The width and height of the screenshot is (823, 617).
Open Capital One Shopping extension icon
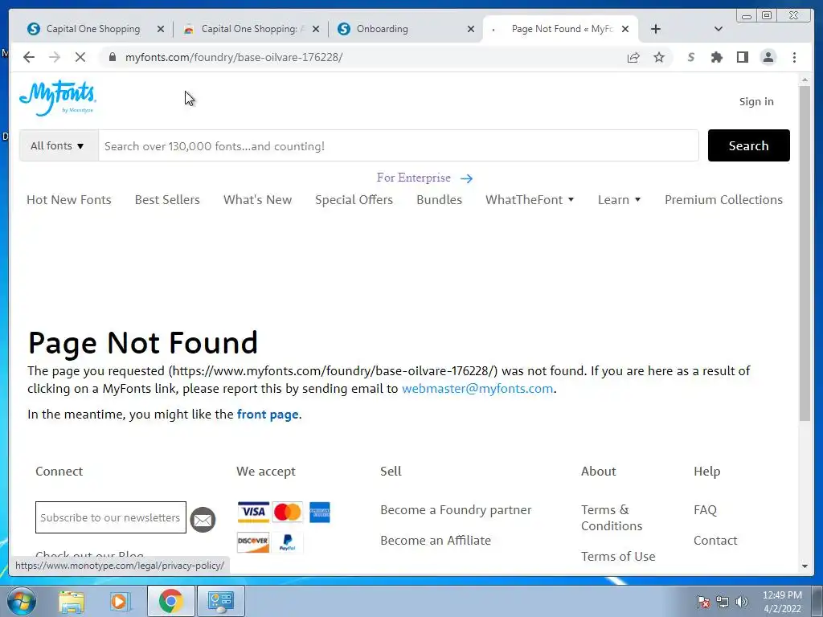coord(691,57)
